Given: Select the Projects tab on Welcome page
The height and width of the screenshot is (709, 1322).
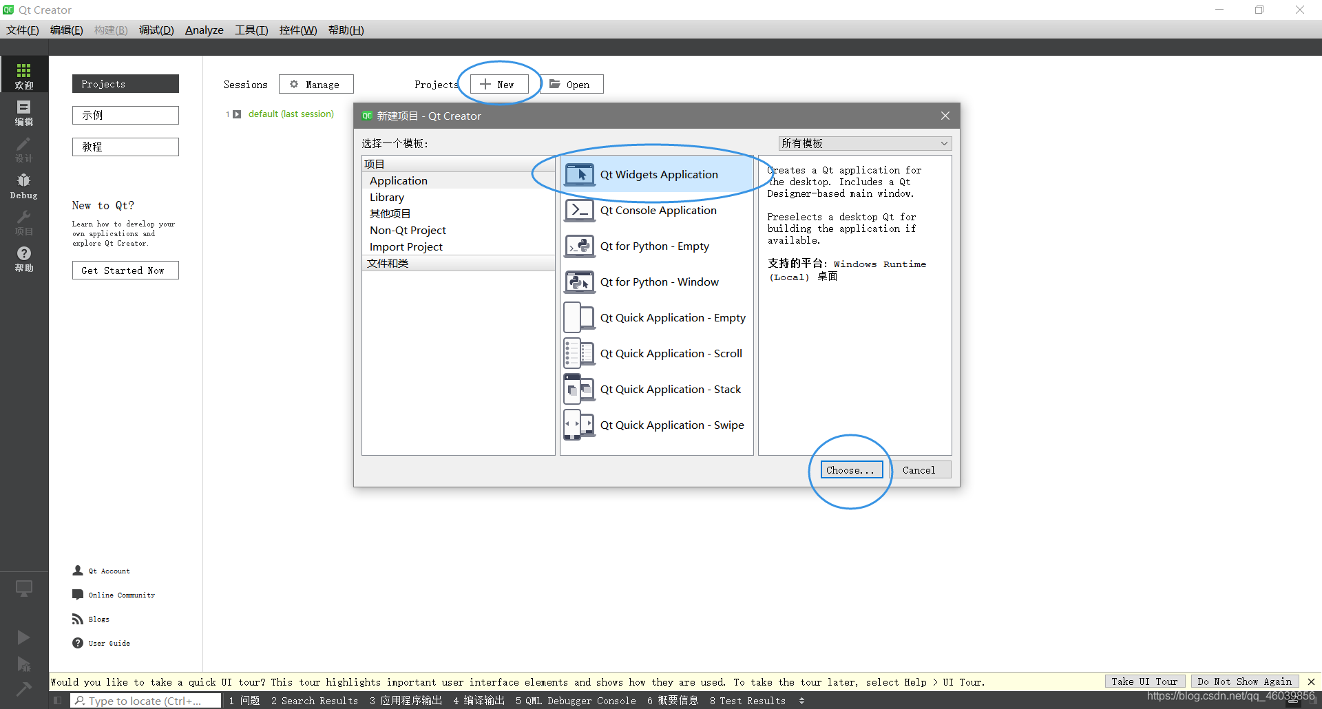Looking at the screenshot, I should click(125, 84).
